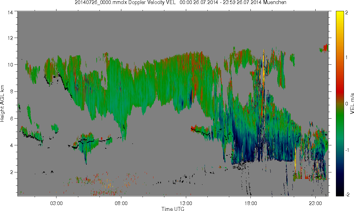
Task: Click the 18:00 time tick label
Action: pyautogui.click(x=250, y=203)
